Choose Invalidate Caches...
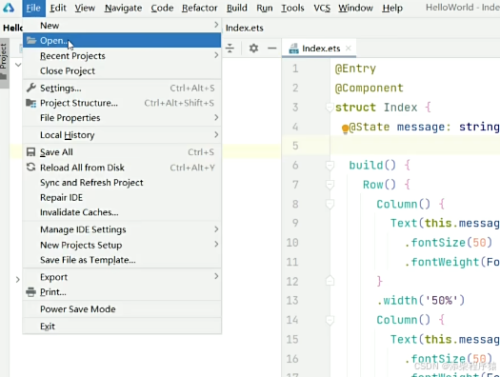Image resolution: width=500 pixels, height=377 pixels. [x=122, y=212]
